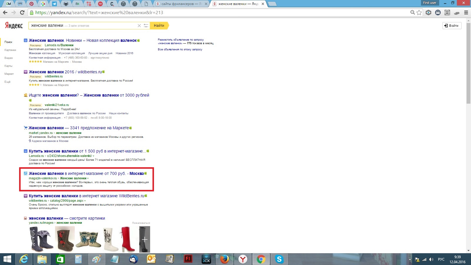
Task: Click the First user profile button
Action: tap(429, 3)
